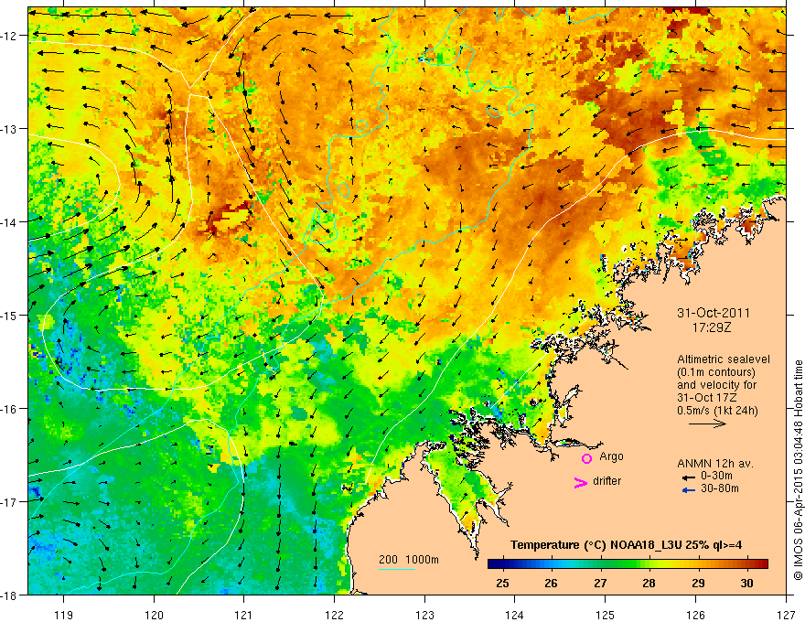Click the '0.5m/s (1kt 24h)' label
Image resolution: width=805 pixels, height=622 pixels.
pos(717,411)
